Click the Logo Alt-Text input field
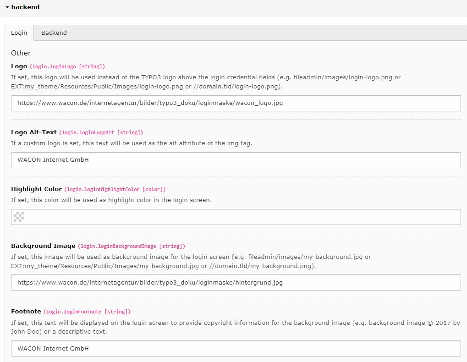Screen dimensions: 467x362 236,160
